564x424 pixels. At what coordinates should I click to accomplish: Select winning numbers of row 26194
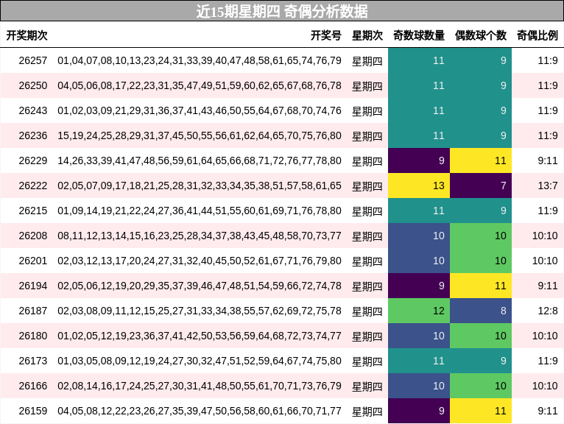pos(200,286)
